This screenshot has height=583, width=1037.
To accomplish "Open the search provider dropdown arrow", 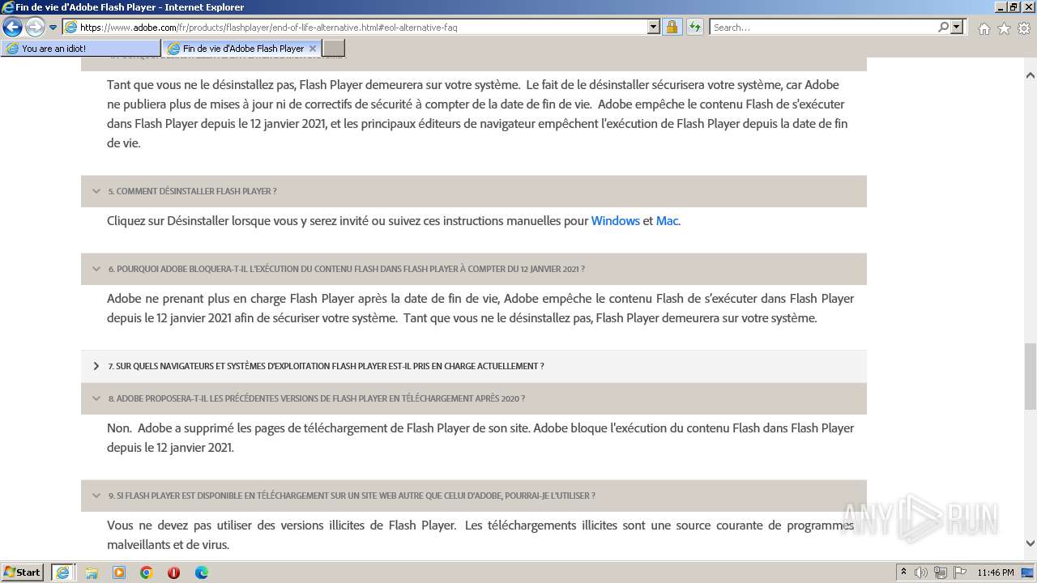I will (958, 28).
